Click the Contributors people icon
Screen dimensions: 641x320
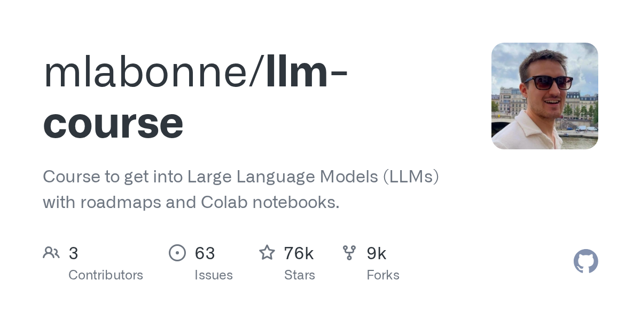point(51,253)
